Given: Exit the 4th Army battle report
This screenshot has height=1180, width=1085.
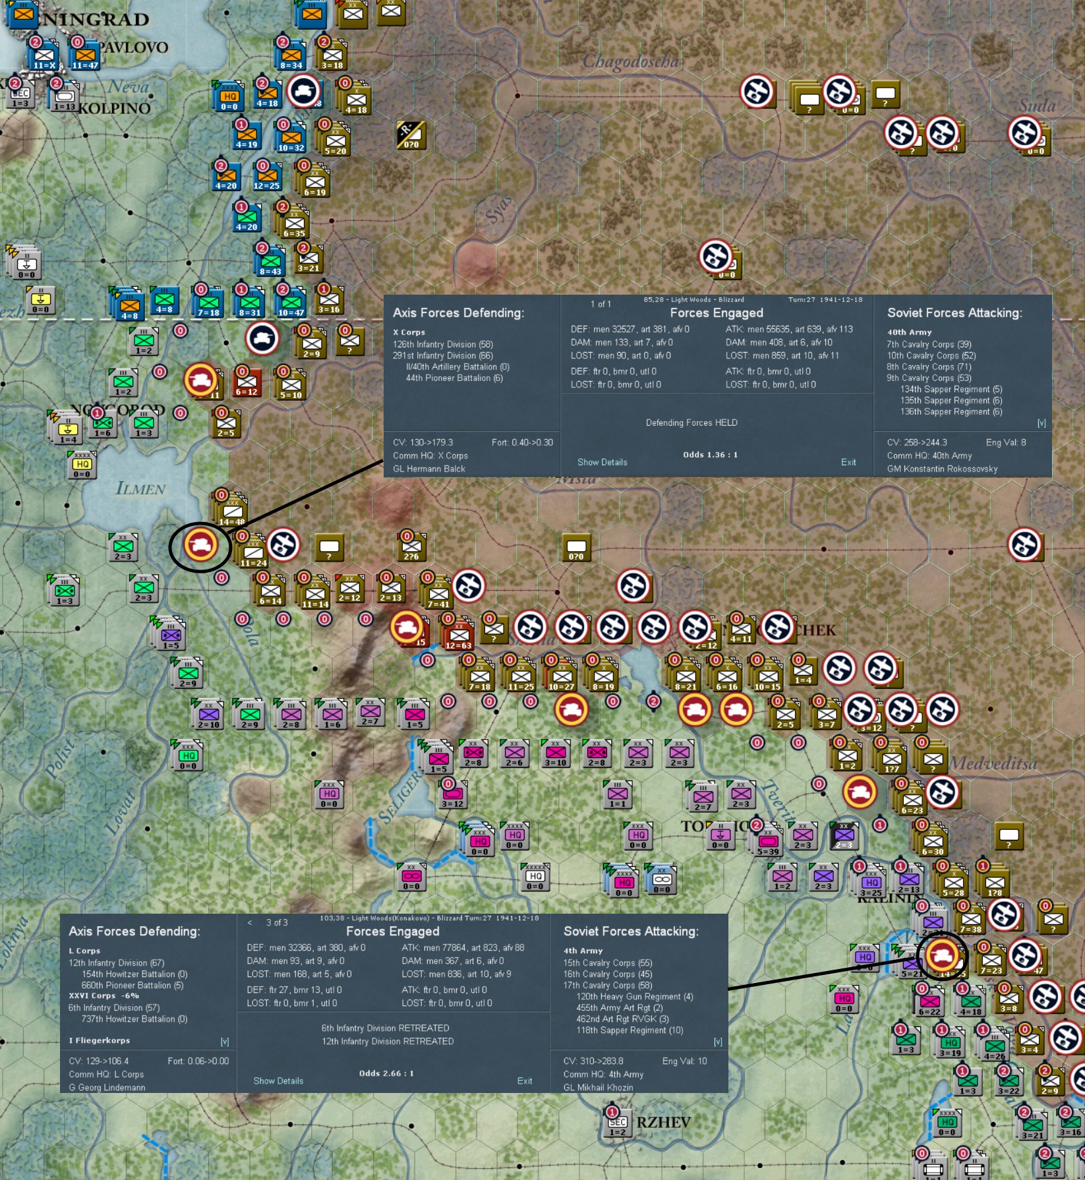Looking at the screenshot, I should pos(525,1080).
